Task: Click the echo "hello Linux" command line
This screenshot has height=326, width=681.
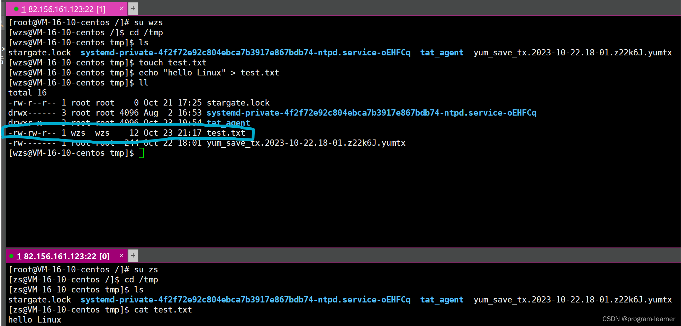Action: pos(209,73)
